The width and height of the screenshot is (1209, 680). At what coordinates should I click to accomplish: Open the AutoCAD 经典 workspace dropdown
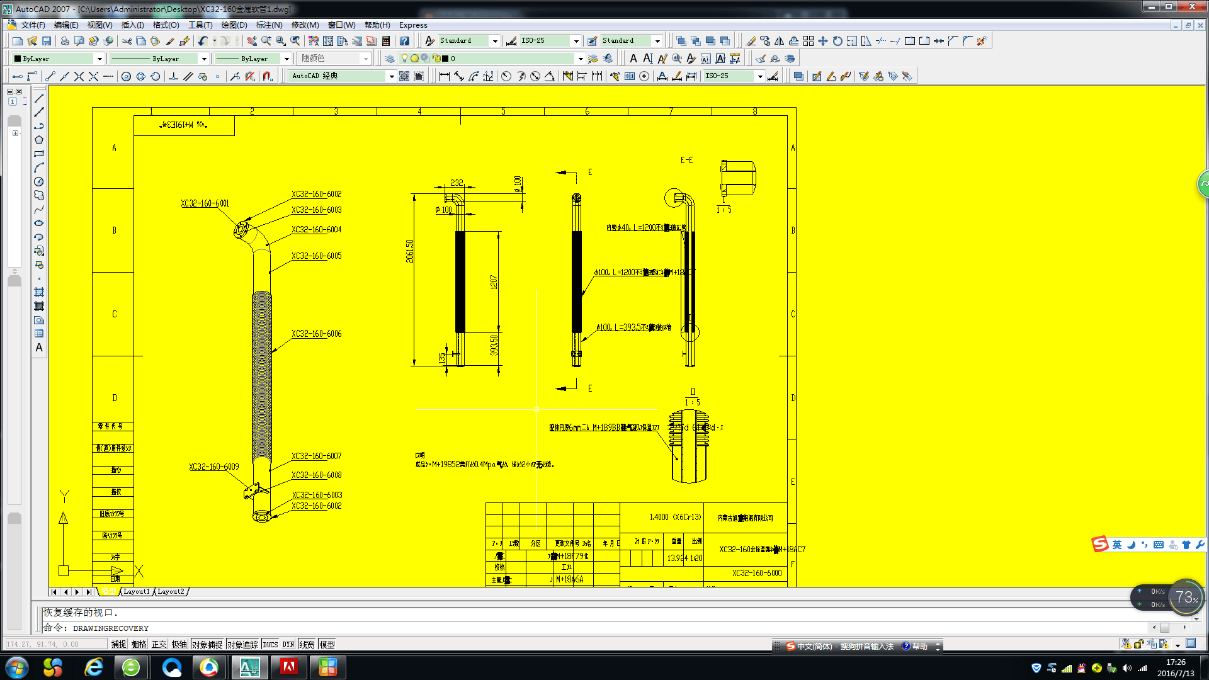391,76
